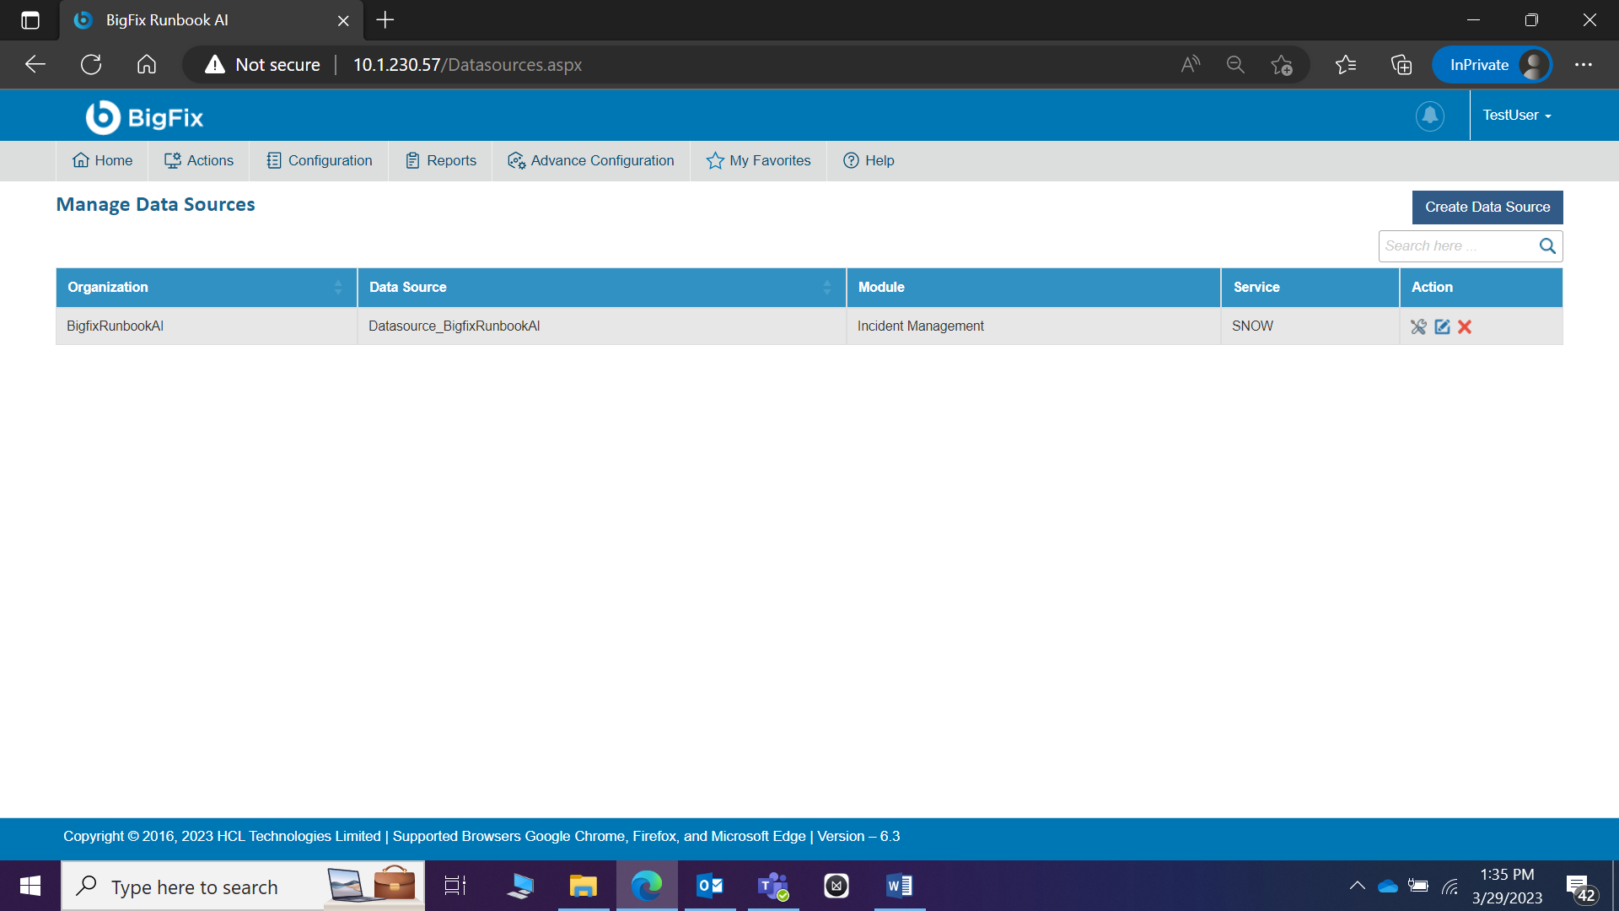Screen dimensions: 1619x911
Task: Sort by Organization column arrows
Action: [x=338, y=288]
